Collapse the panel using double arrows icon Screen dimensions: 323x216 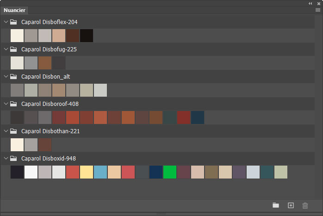click(311, 3)
